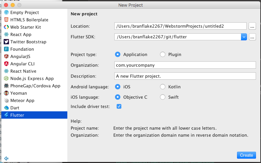Expand the Flutter SDK path dropdown
Screen dimensions: 261x163
pos(244,37)
